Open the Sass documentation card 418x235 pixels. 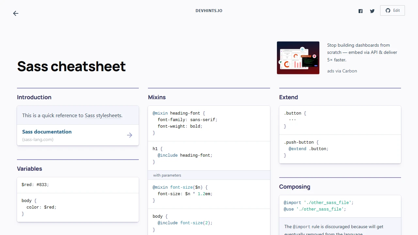pos(47,132)
